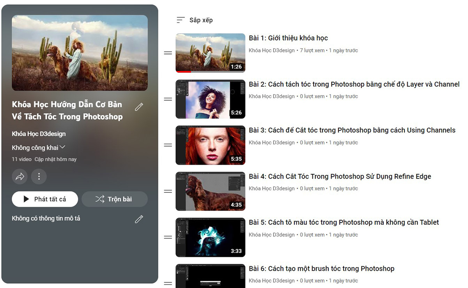
Task: Click the playlist title Khóa Học Hướng Dẫn Cơ Bản
Action: tap(67, 111)
